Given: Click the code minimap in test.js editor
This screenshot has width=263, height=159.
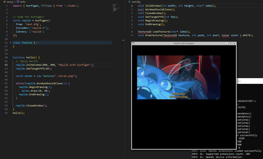Looking at the screenshot, I should (x=116, y=8).
